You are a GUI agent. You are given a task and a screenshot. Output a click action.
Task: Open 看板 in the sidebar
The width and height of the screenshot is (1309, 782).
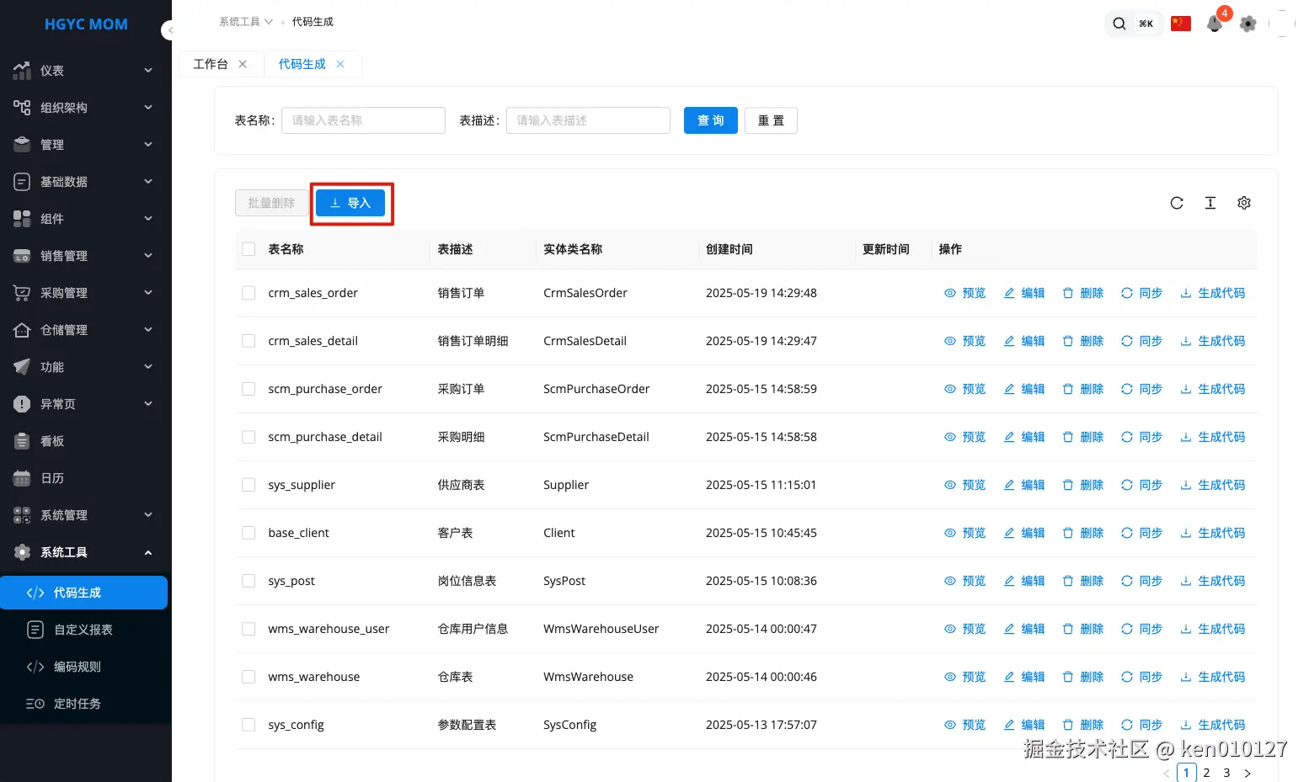pos(84,441)
